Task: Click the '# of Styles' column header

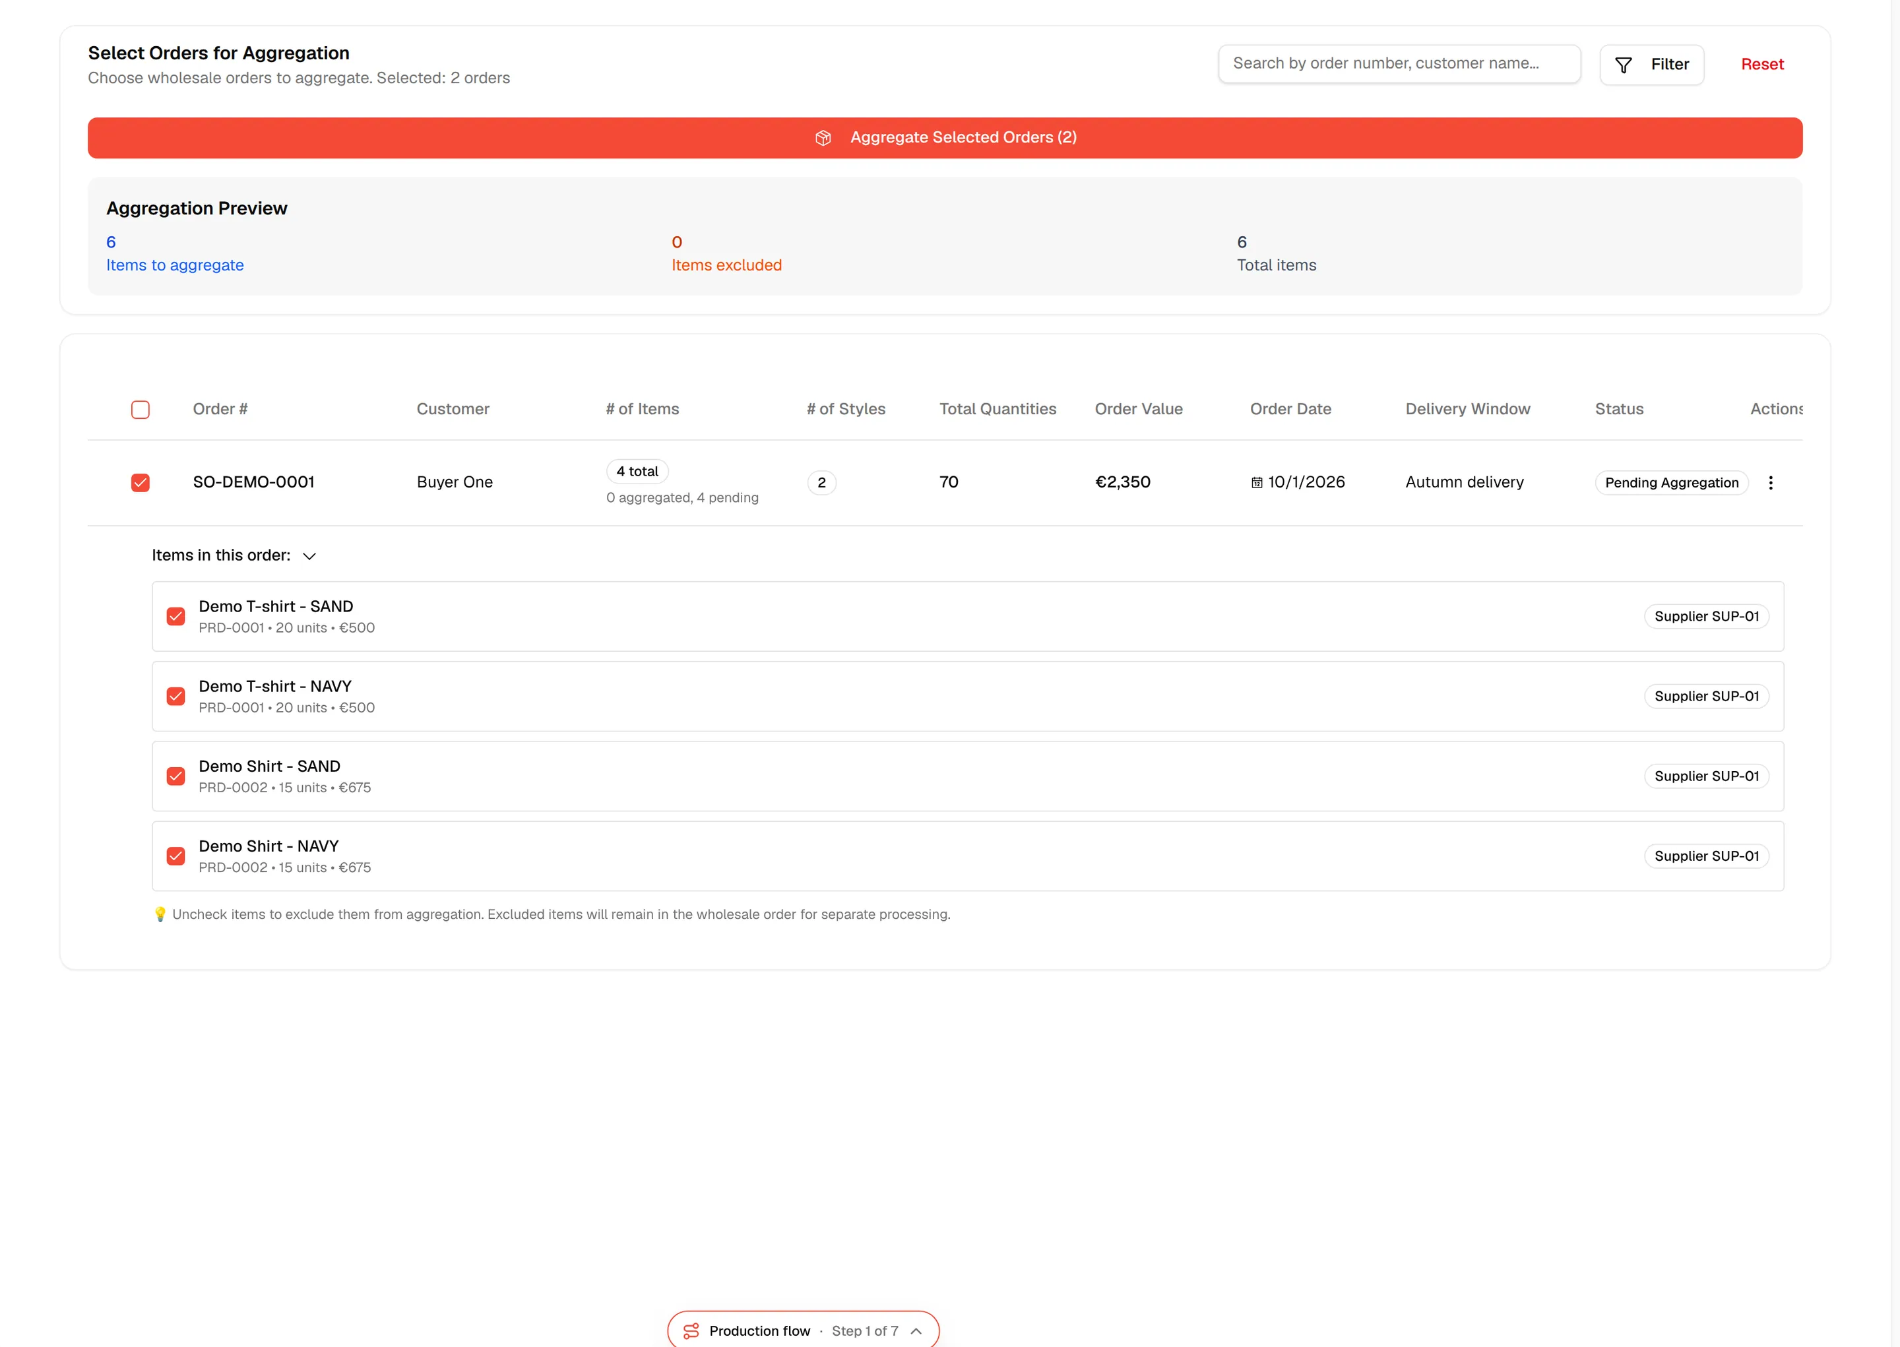Action: point(845,409)
